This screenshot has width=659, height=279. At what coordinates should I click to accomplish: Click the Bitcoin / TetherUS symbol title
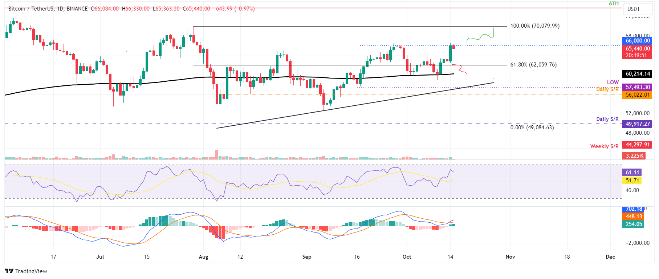(x=30, y=8)
